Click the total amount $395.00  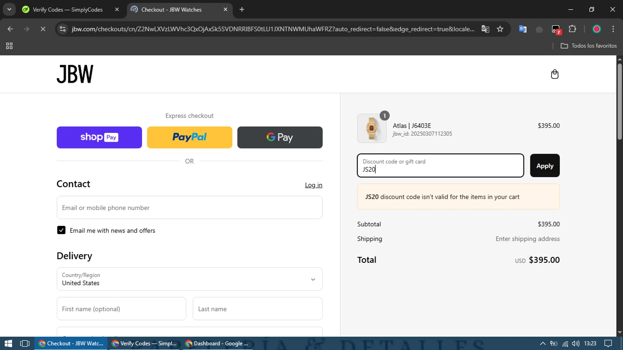pyautogui.click(x=544, y=260)
